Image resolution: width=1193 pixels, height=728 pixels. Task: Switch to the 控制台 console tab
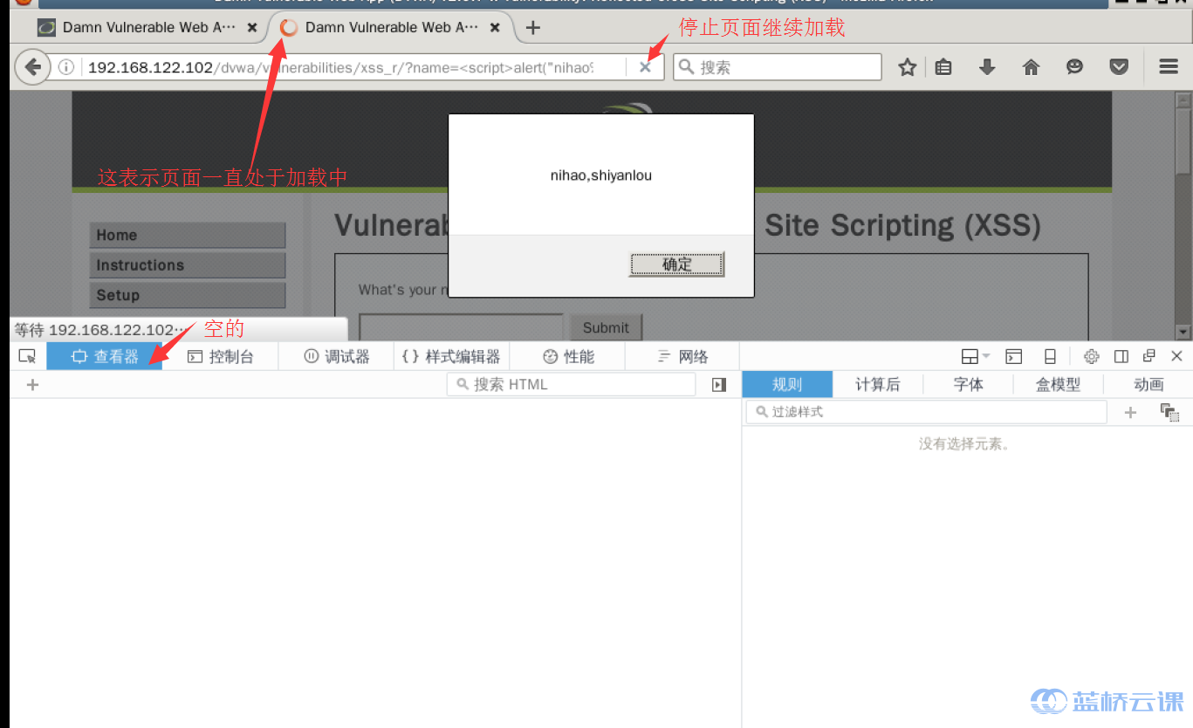pos(220,356)
